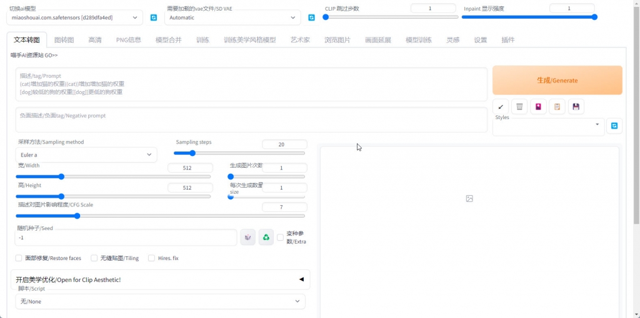640x318 pixels.
Task: Adjust the 生成图片次数 slider
Action: [266, 176]
